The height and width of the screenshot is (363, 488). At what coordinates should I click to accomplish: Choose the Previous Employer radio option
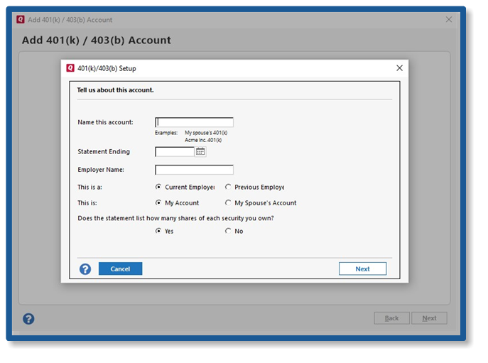228,188
